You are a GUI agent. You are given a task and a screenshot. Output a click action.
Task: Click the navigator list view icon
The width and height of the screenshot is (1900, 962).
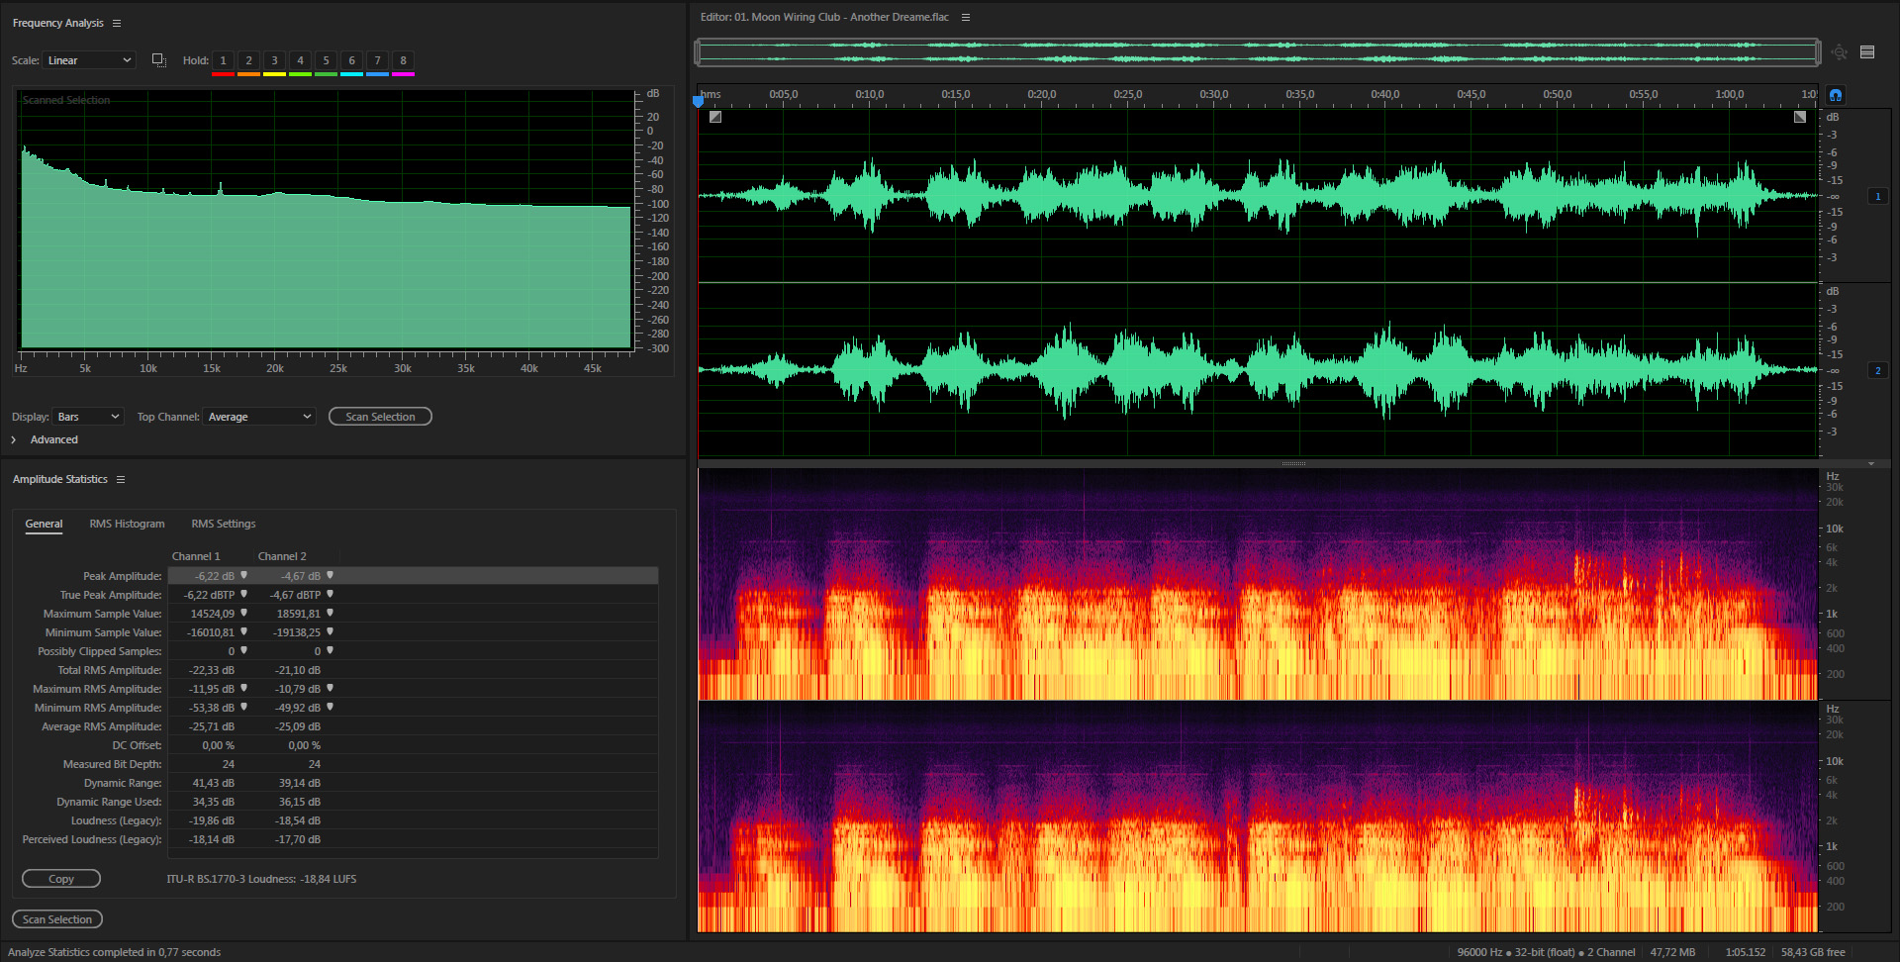1867,52
